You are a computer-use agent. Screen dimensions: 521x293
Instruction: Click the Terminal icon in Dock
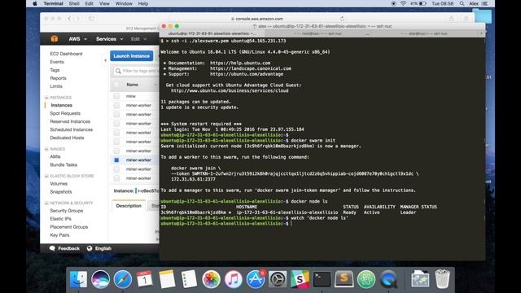(x=322, y=279)
